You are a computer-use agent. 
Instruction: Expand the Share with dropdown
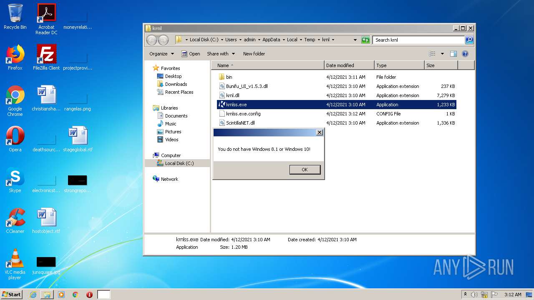pyautogui.click(x=221, y=54)
